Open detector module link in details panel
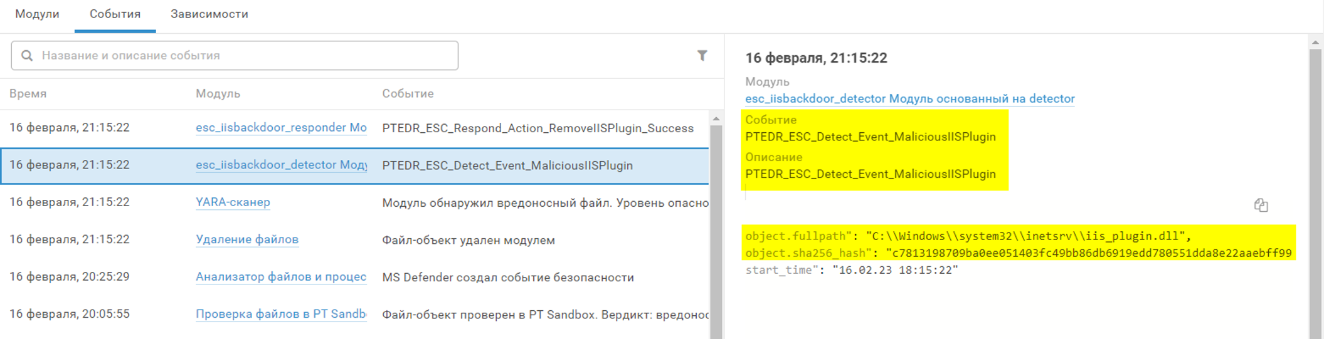 click(909, 99)
